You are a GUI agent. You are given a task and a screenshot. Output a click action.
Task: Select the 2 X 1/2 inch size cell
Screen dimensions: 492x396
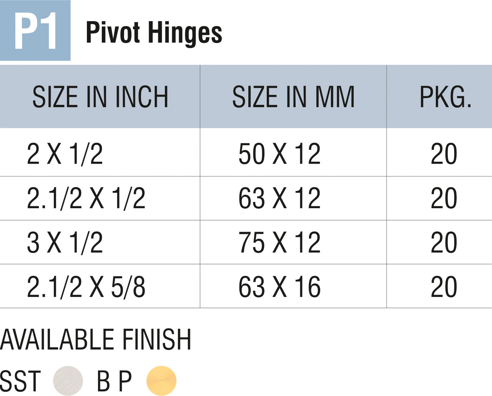[x=65, y=154]
